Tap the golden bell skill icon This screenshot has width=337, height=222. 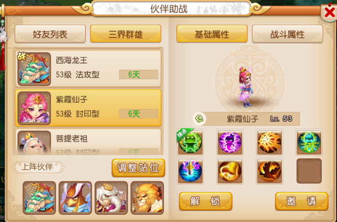230,171
